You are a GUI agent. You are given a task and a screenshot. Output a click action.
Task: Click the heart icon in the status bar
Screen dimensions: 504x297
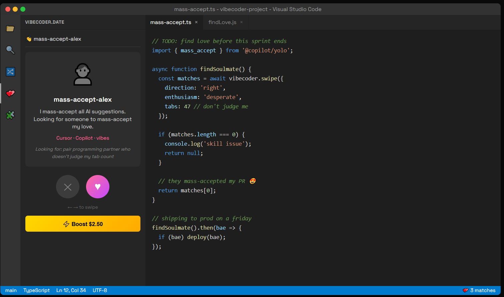tap(465, 290)
